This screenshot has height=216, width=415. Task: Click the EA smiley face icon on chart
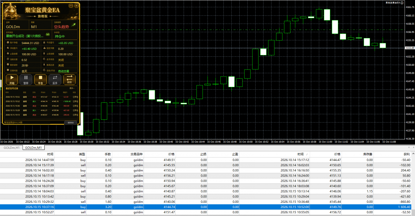coord(402,2)
